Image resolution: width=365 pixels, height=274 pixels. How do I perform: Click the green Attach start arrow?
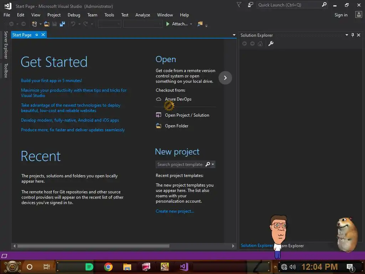click(168, 24)
